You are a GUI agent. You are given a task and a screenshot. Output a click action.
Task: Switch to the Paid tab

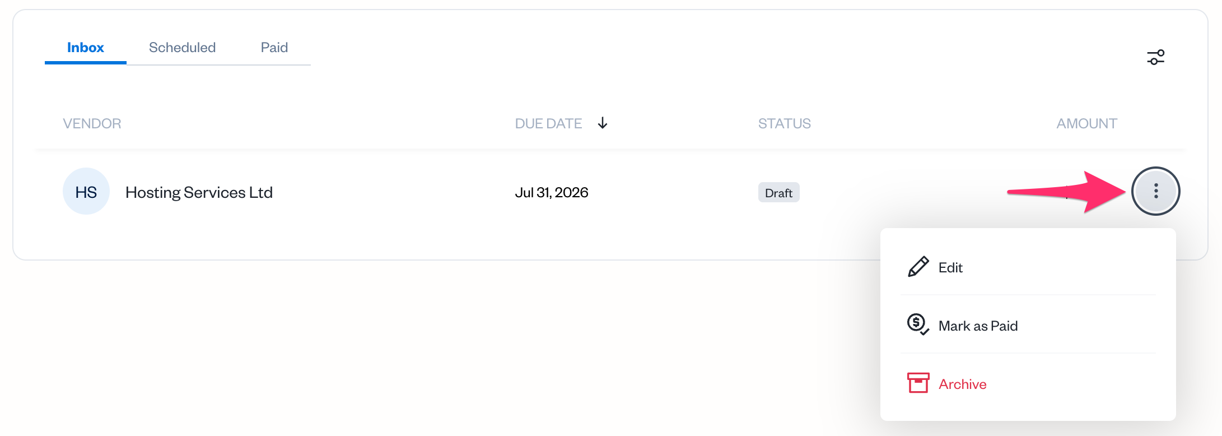point(274,48)
